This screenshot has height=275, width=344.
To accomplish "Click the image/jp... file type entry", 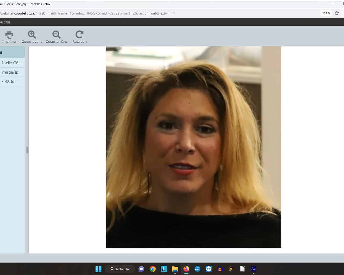I will tap(12, 72).
